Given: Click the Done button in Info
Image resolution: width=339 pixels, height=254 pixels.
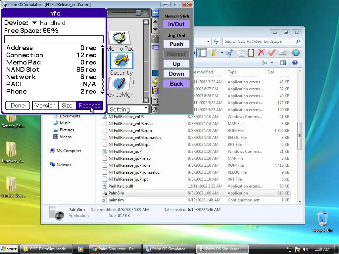Looking at the screenshot, I should tap(18, 106).
